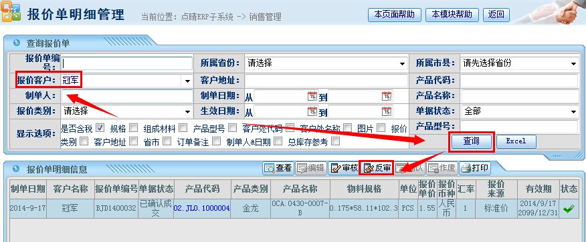
Task: Click the 打印 print toolbar button
Action: 475,168
